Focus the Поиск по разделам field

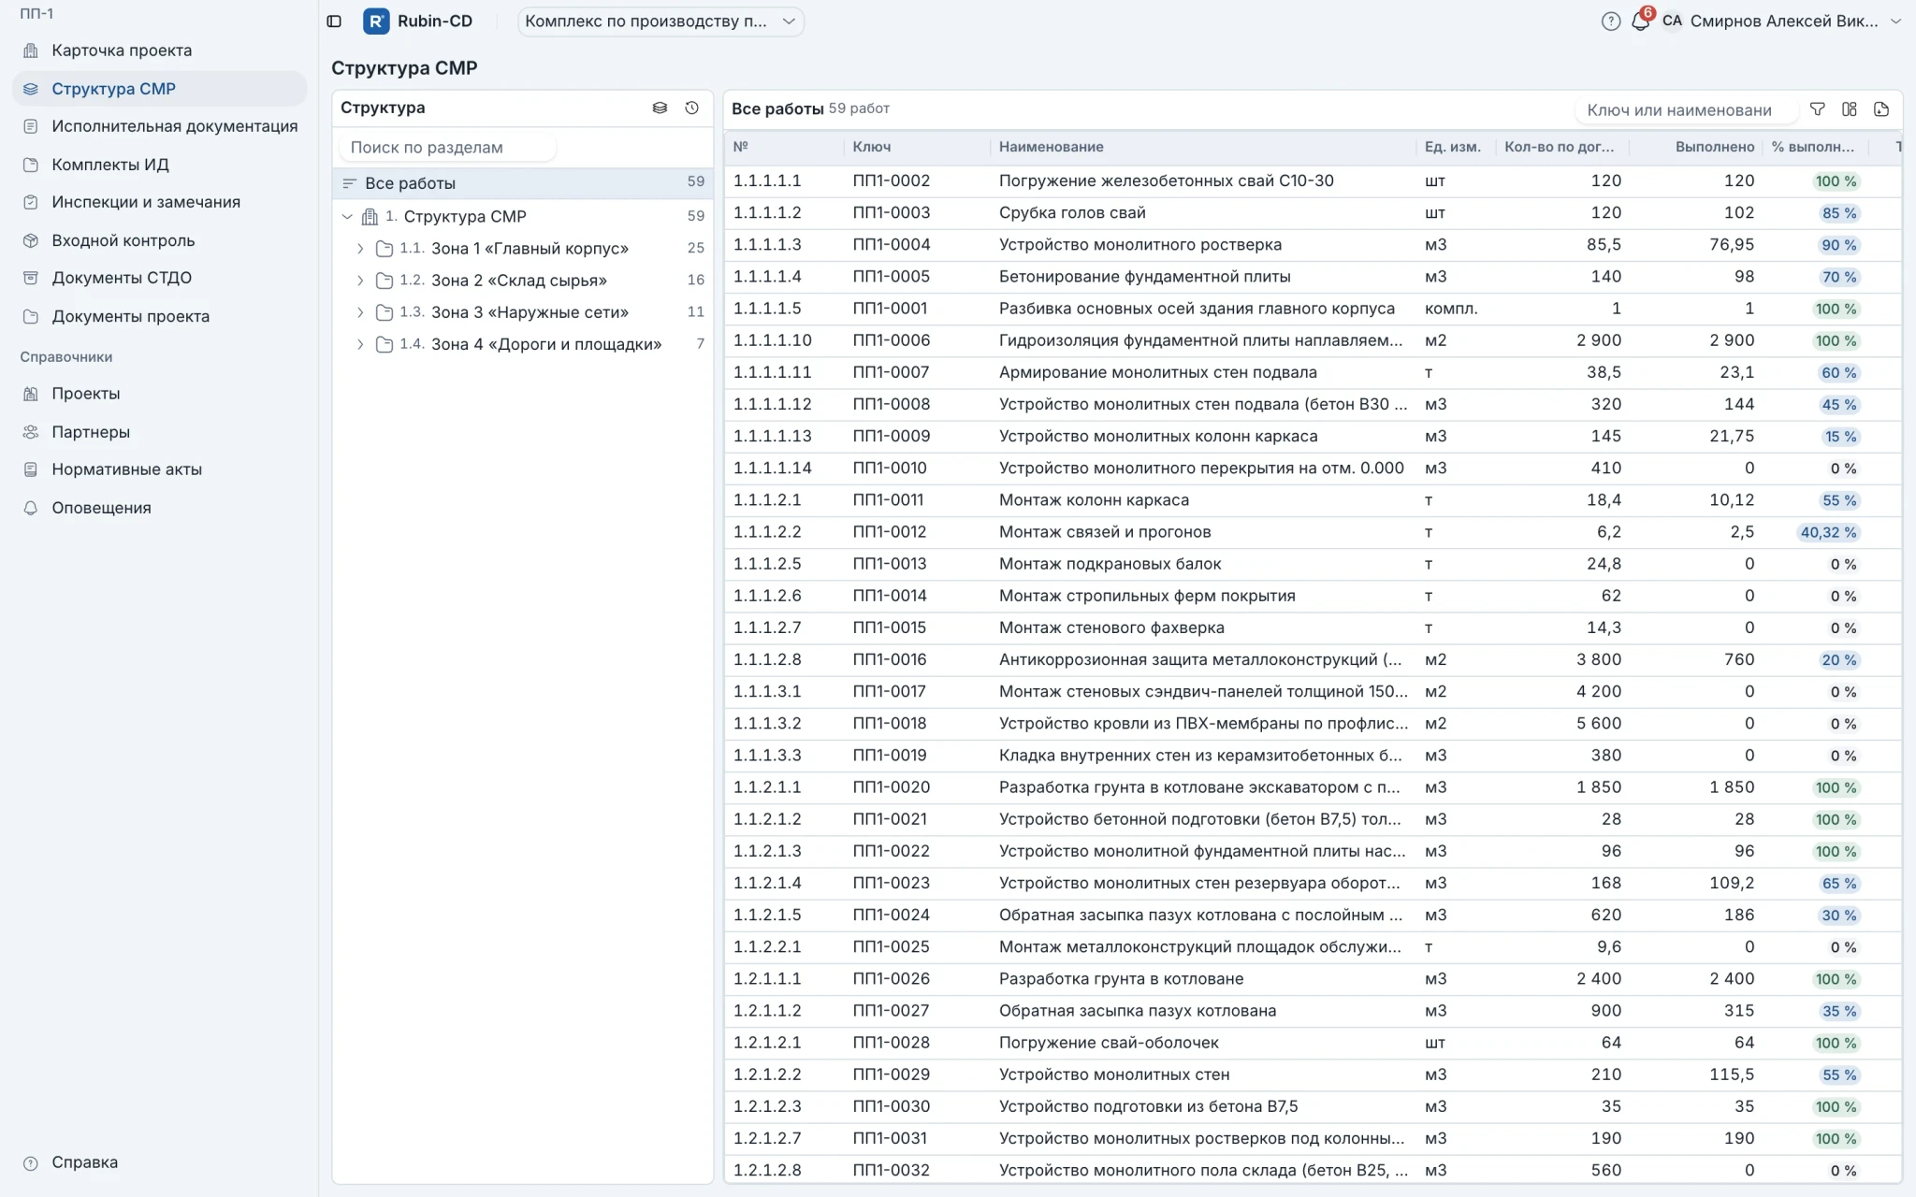(x=447, y=147)
